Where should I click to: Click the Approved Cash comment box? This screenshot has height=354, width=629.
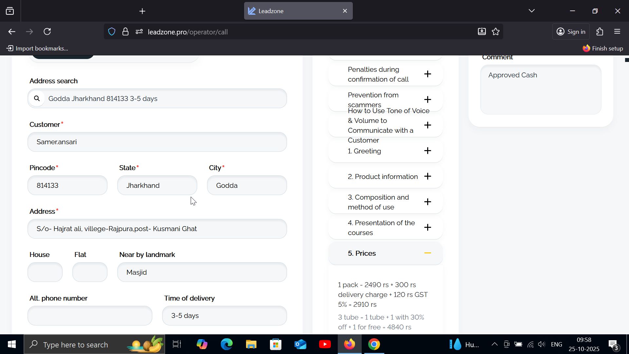(x=541, y=89)
